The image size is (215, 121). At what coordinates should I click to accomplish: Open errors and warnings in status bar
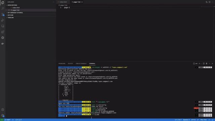[x=18, y=120]
